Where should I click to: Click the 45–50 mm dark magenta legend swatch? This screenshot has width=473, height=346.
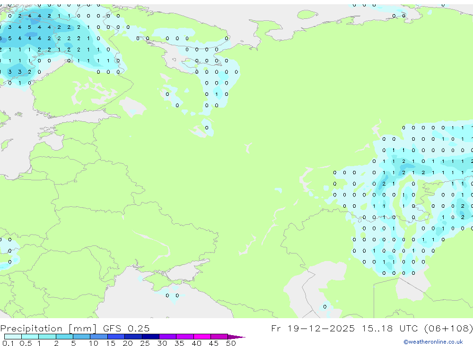coord(219,337)
